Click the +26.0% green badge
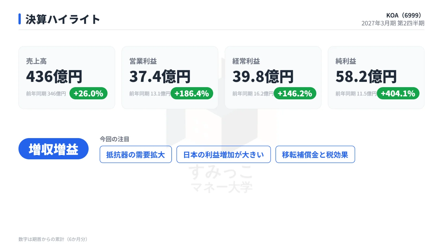This screenshot has height=249, width=443. [x=88, y=94]
